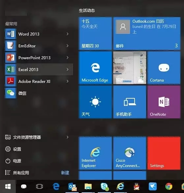Click the 新建 link
This screenshot has width=184, height=193.
click(65, 173)
